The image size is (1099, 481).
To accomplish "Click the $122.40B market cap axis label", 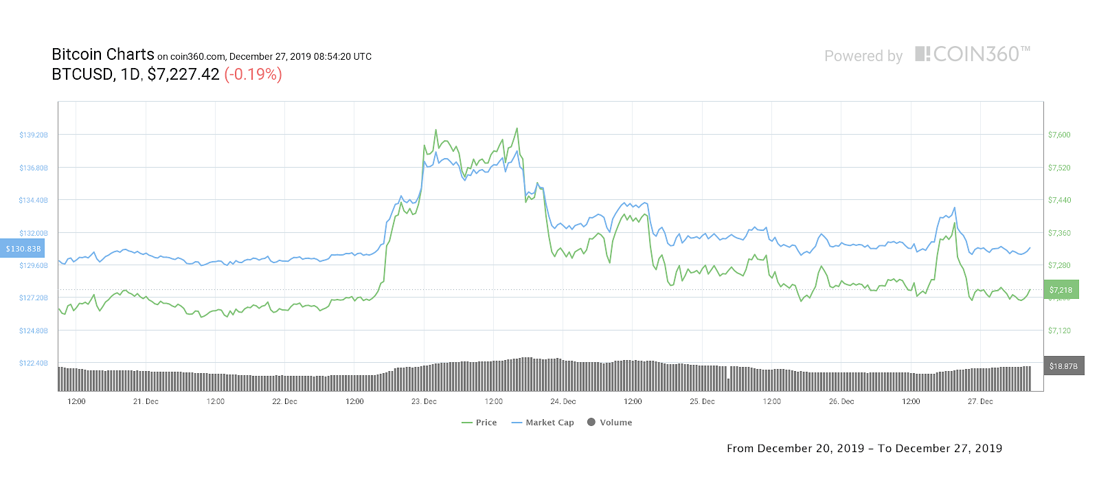I will pos(34,363).
